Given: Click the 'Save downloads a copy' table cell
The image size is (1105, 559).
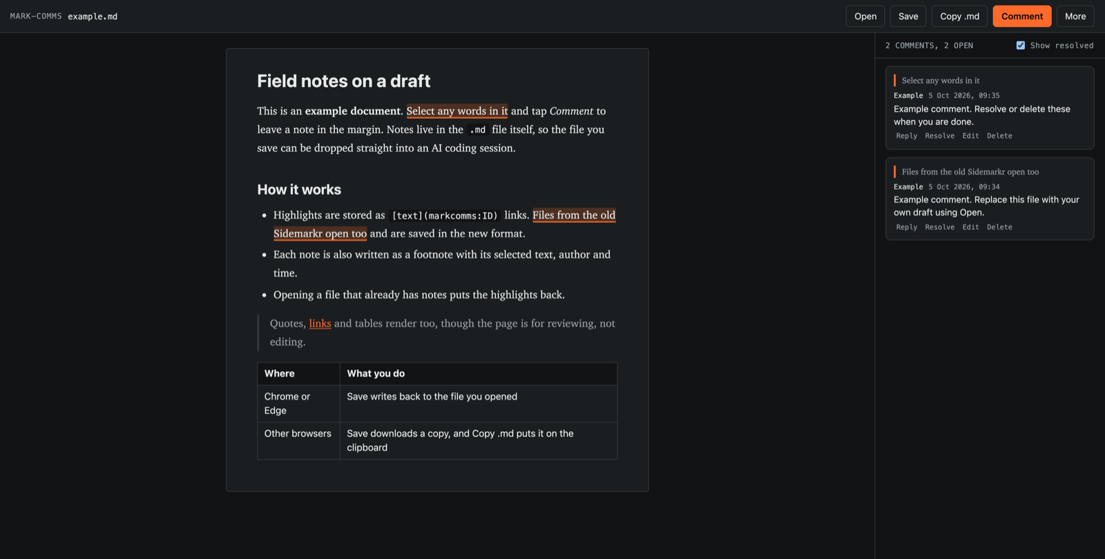Looking at the screenshot, I should [479, 441].
